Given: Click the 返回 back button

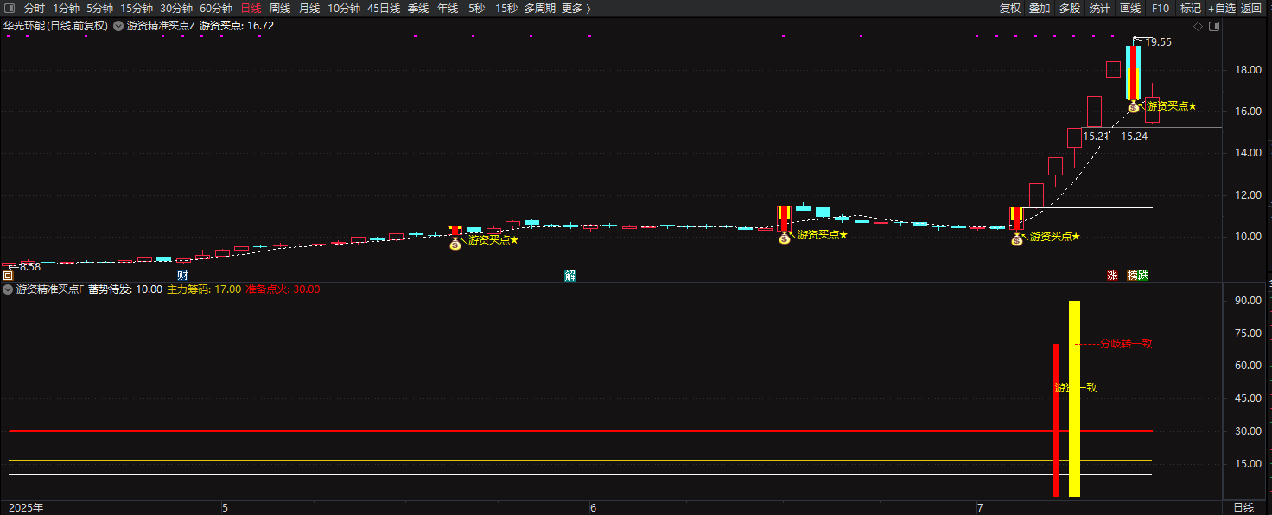Looking at the screenshot, I should click(1251, 9).
